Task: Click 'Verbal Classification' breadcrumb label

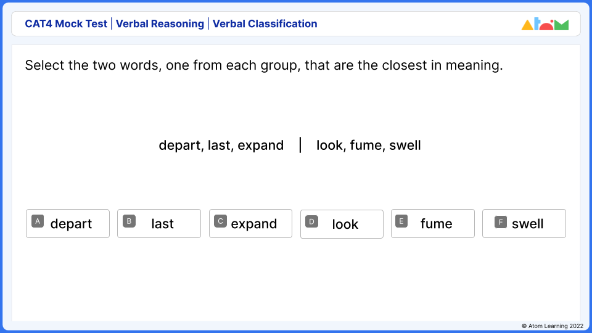Action: coord(265,24)
